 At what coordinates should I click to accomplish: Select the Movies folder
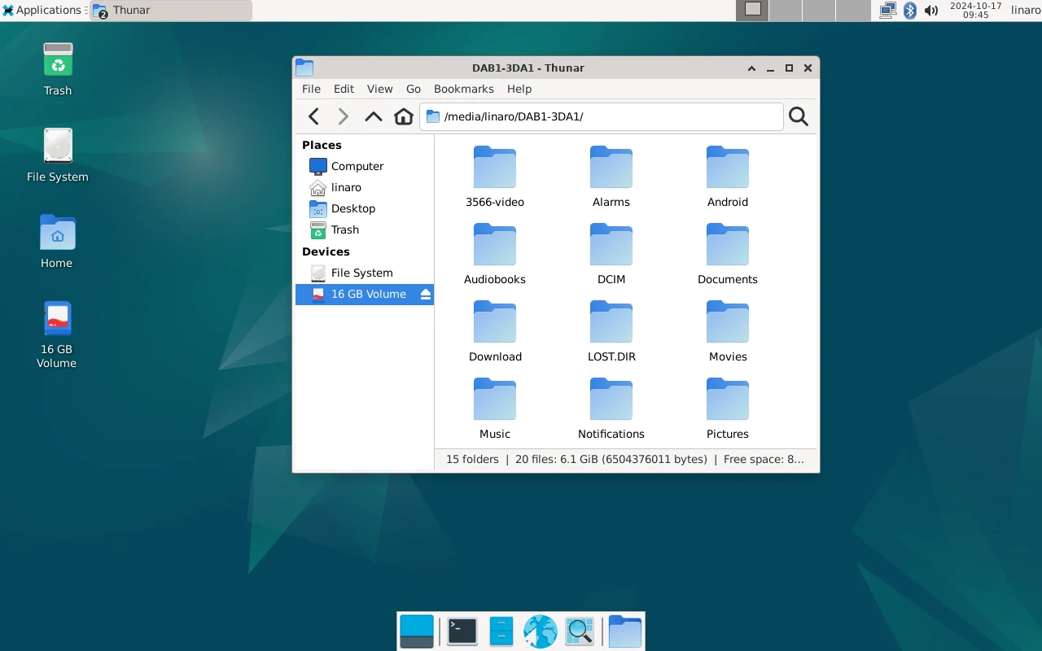[728, 332]
